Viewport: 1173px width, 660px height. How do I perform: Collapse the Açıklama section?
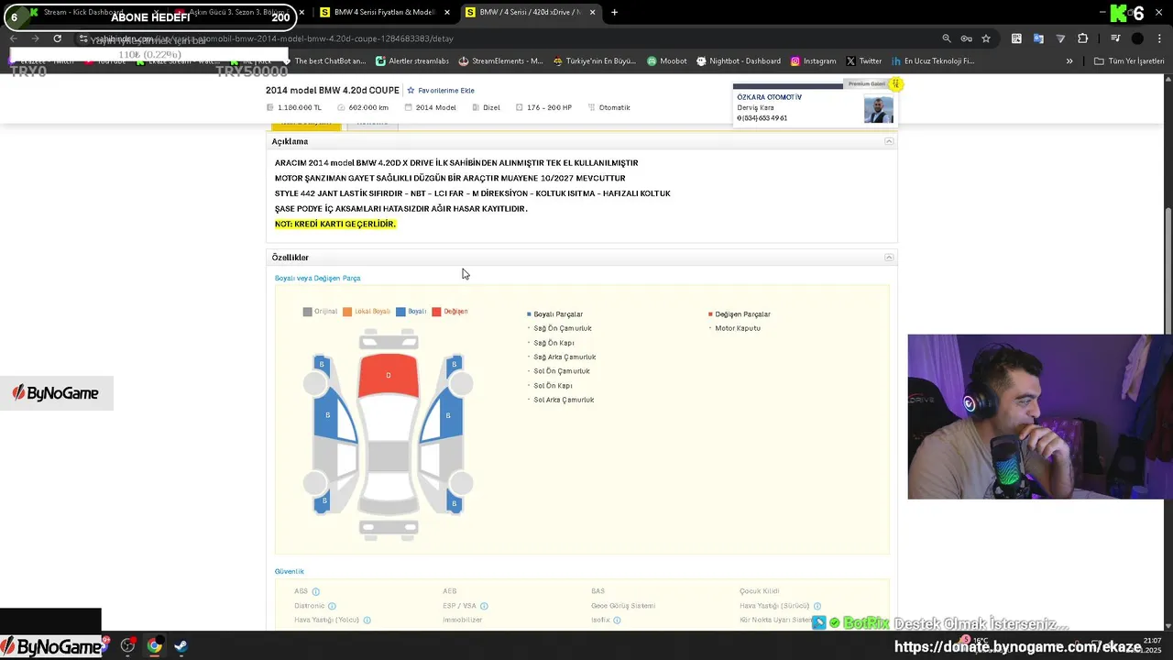tap(888, 141)
